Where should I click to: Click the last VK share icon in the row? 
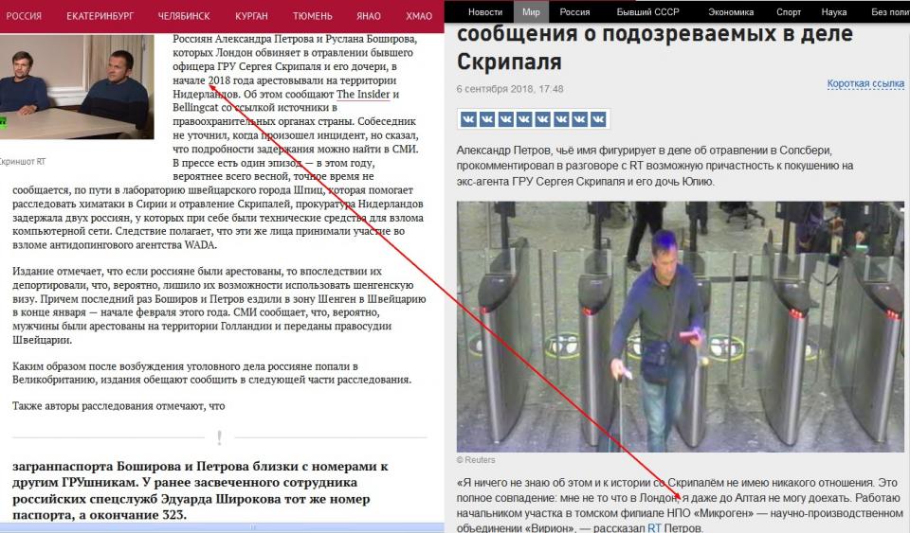click(598, 119)
